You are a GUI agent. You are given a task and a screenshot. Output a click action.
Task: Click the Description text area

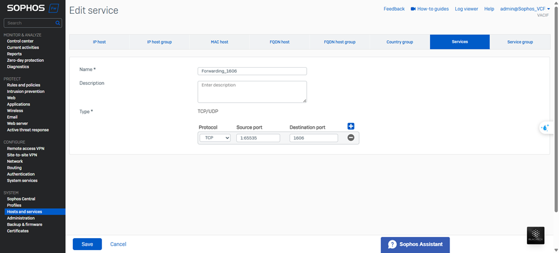[x=252, y=92]
